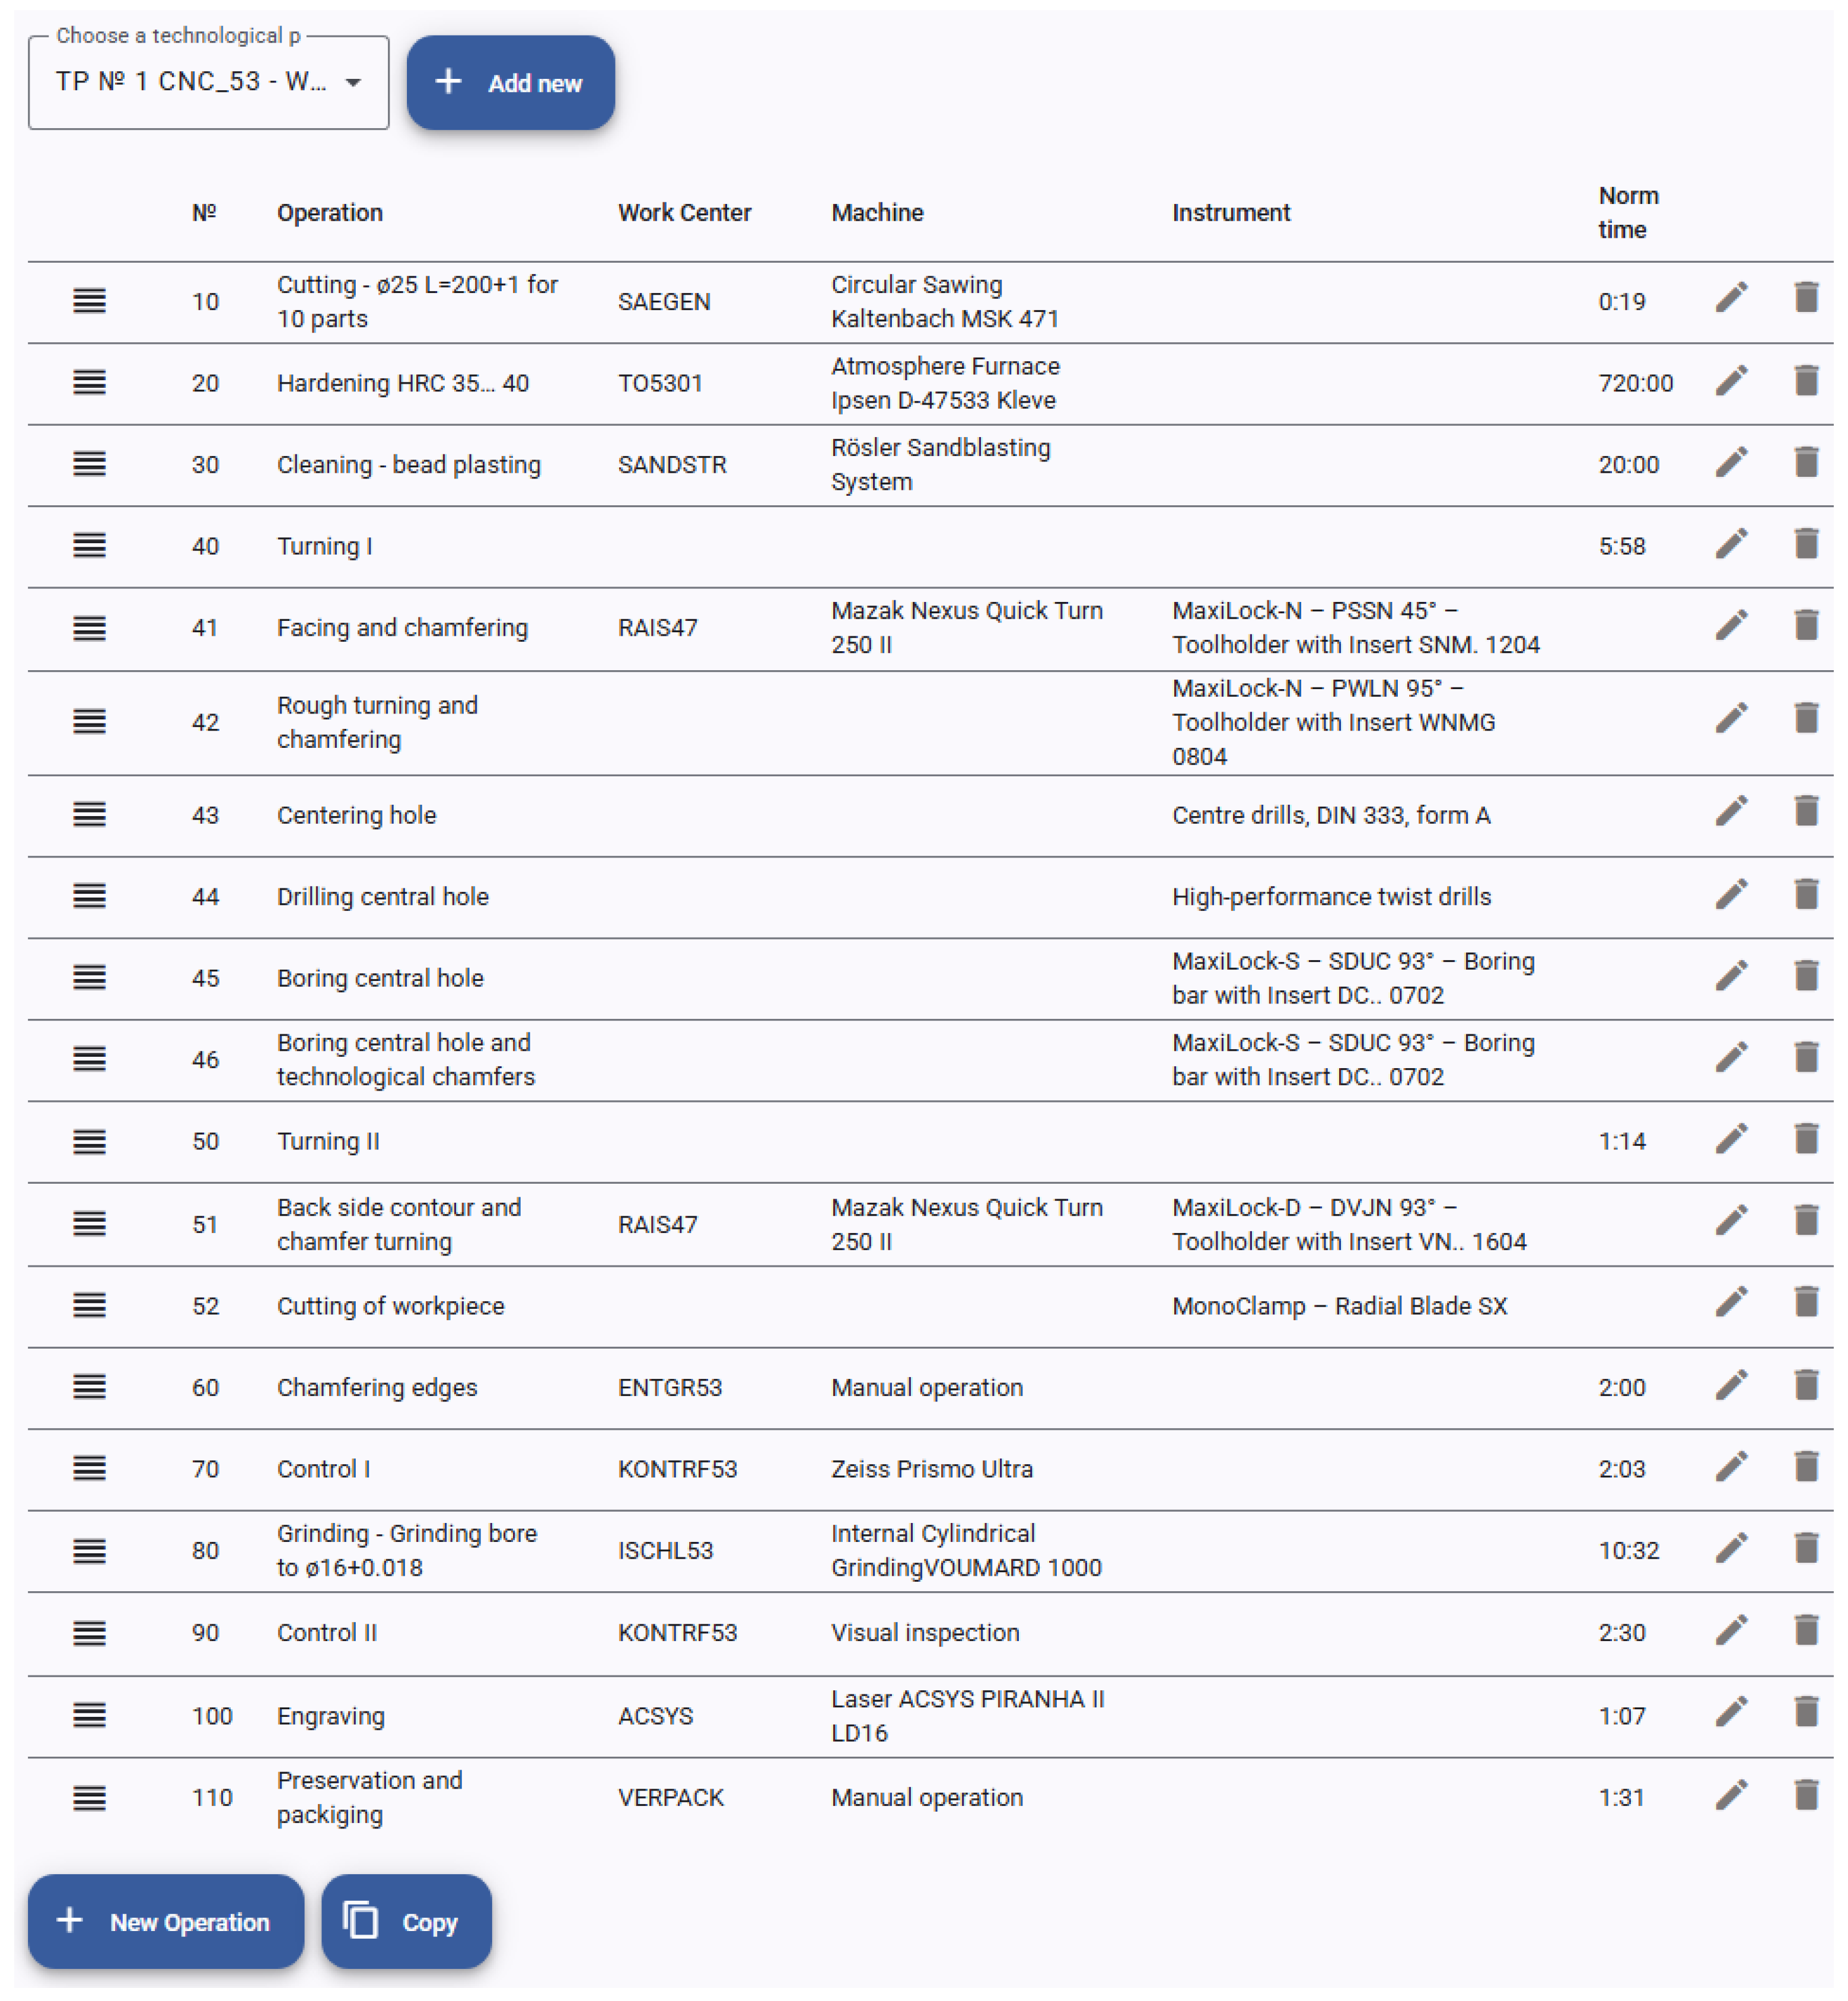Image resolution: width=1848 pixels, height=2001 pixels.
Task: Click the Norm time column header
Action: (x=1627, y=212)
